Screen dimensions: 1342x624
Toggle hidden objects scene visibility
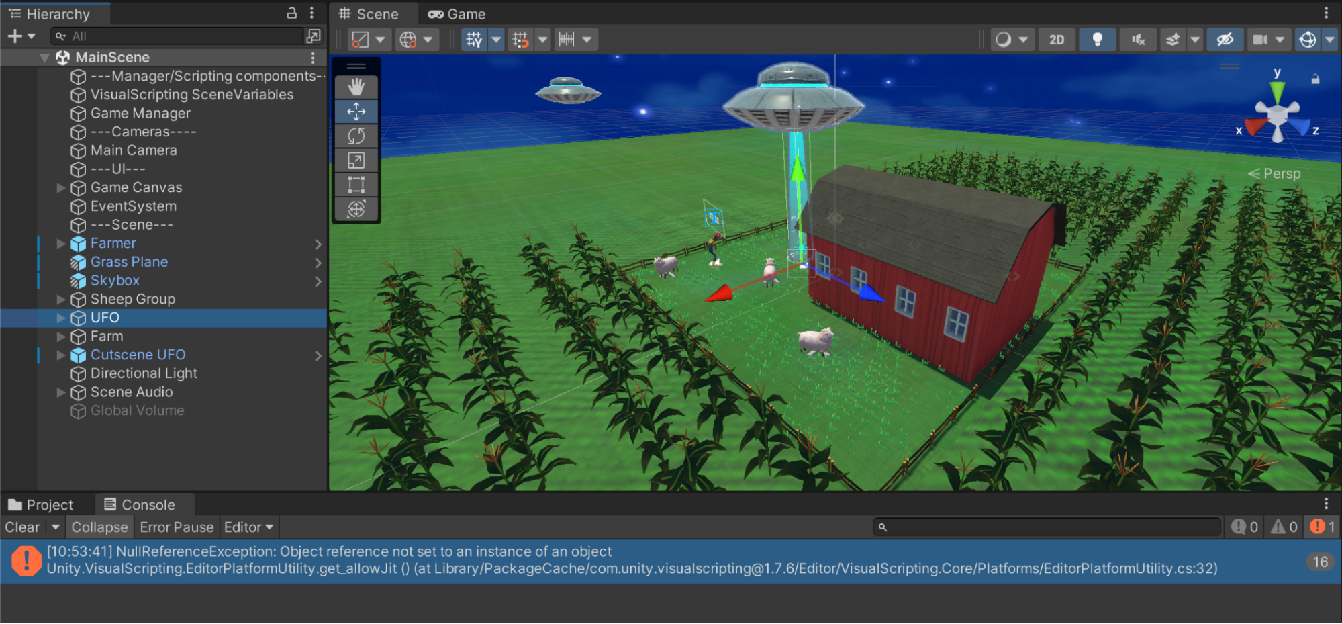[x=1225, y=40]
